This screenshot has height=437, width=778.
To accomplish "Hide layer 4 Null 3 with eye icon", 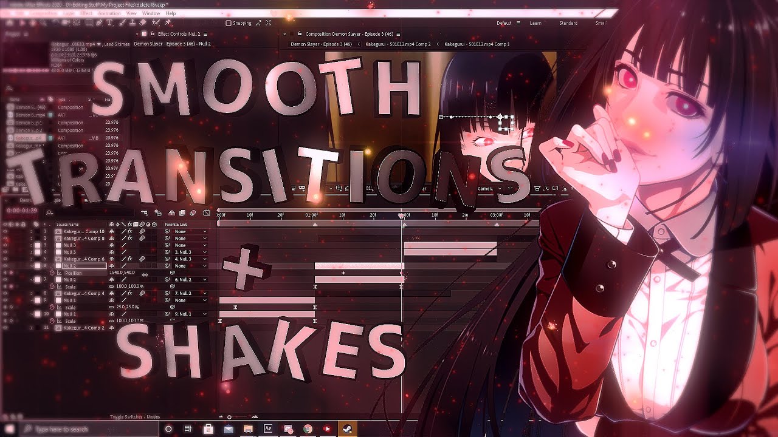I will click(x=5, y=252).
